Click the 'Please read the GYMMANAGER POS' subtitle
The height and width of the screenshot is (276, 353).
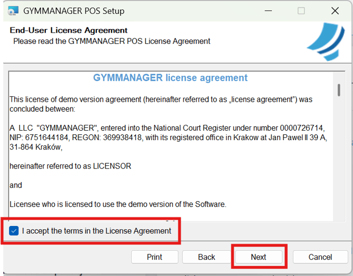(x=112, y=41)
